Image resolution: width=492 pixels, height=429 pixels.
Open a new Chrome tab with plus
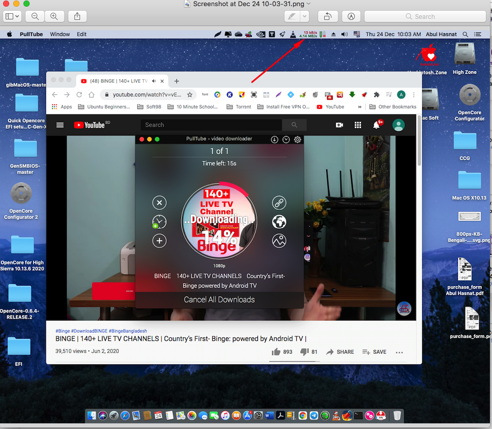click(176, 81)
